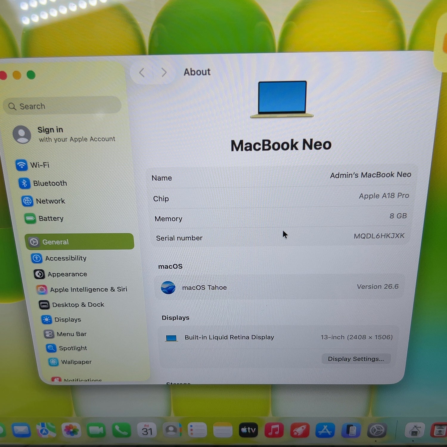
Task: Open Spotlight settings pane
Action: click(x=67, y=348)
